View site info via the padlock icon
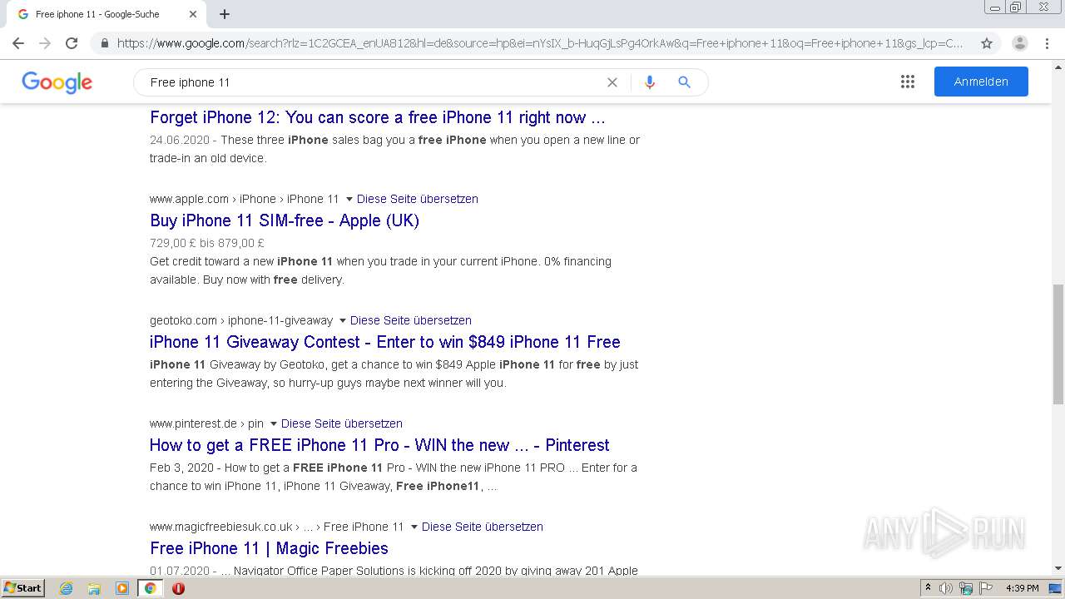Viewport: 1065px width, 599px height. pyautogui.click(x=104, y=43)
